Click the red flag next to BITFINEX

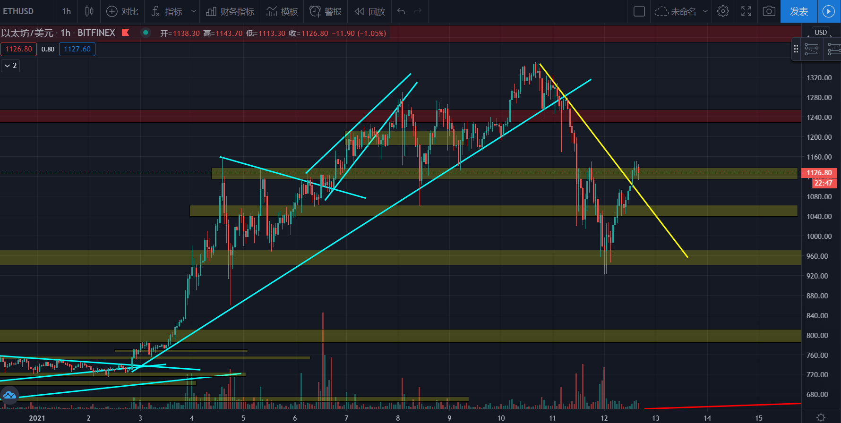click(126, 33)
